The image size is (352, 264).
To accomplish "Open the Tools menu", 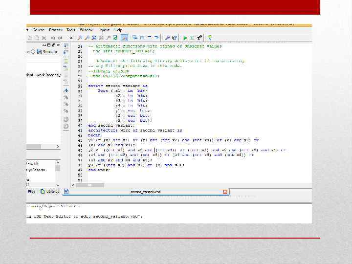I will [x=71, y=30].
